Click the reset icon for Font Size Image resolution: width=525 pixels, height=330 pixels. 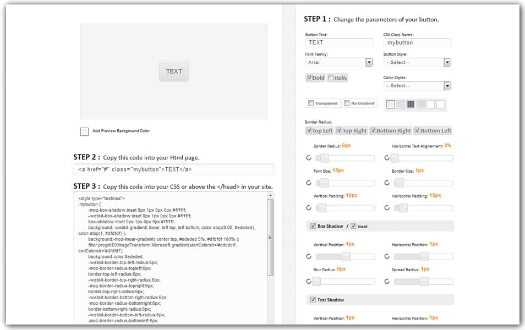coord(308,183)
